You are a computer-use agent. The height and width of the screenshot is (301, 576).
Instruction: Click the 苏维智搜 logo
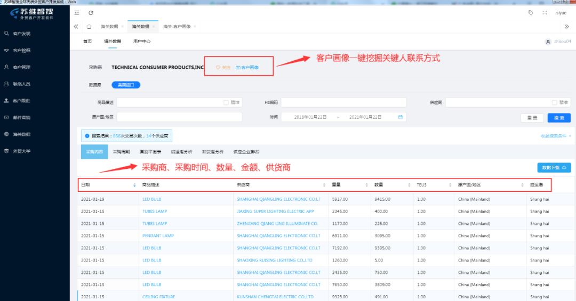tap(32, 13)
